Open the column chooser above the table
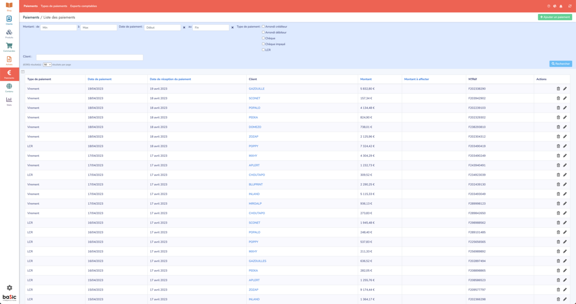Image resolution: width=576 pixels, height=304 pixels. coord(23,72)
